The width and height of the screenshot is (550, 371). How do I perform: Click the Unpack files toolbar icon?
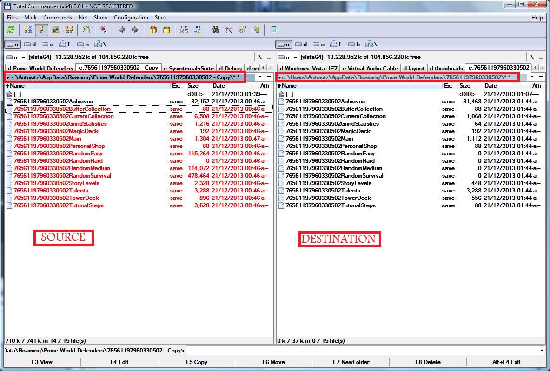(x=166, y=30)
